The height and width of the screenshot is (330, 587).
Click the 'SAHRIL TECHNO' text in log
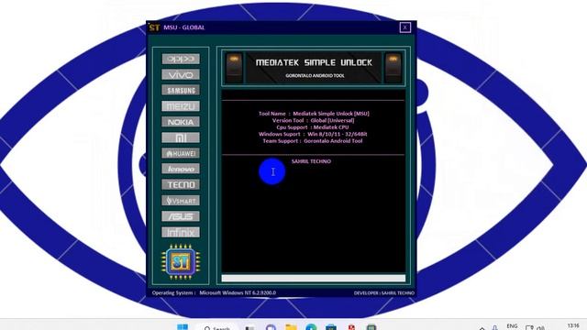(x=311, y=161)
